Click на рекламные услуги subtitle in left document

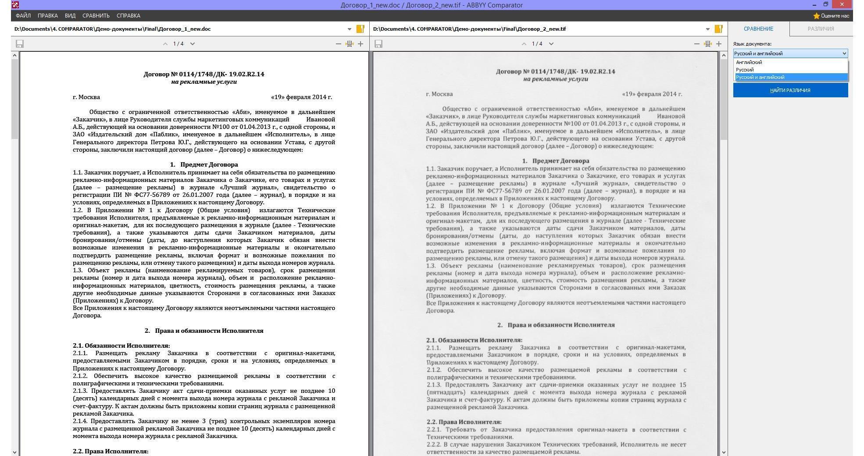pos(204,82)
